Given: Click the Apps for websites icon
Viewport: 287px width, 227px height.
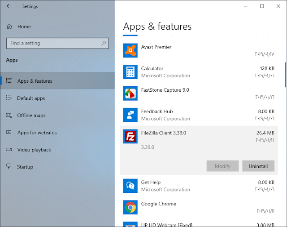Looking at the screenshot, I should [9, 132].
